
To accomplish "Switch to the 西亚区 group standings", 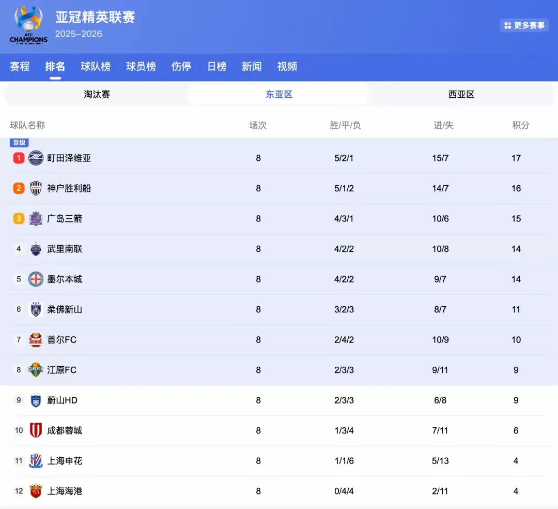I will pos(460,94).
